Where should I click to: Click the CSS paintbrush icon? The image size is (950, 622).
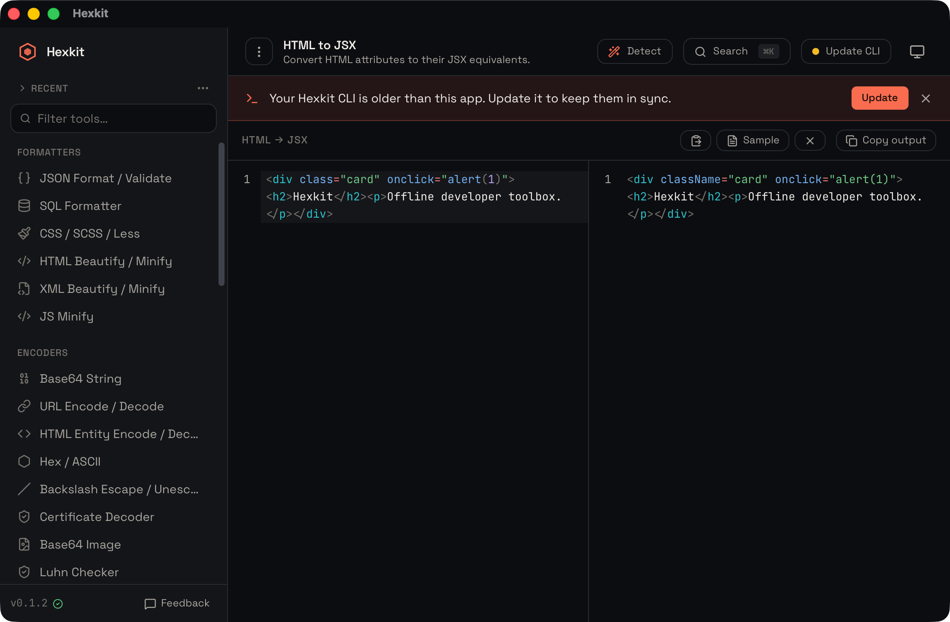coord(24,233)
